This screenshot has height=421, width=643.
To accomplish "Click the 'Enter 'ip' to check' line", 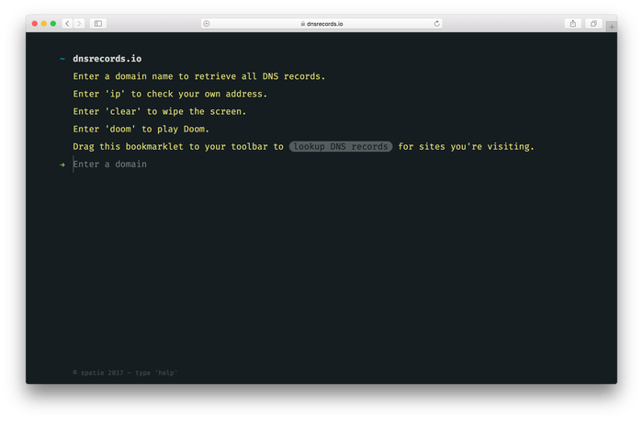I will 170,94.
